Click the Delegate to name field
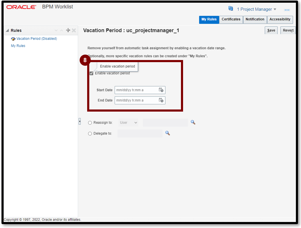This screenshot has height=228, width=301. tap(140, 133)
